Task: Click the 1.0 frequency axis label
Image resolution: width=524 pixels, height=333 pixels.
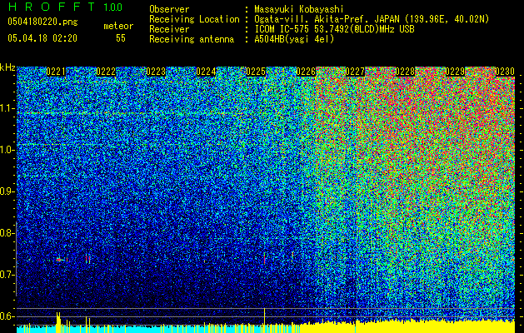Action: pos(7,150)
